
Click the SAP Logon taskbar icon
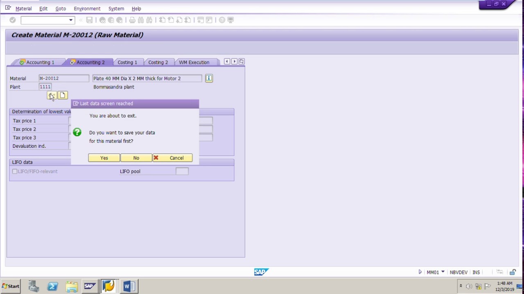90,286
